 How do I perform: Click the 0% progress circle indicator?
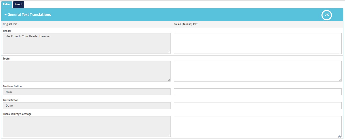tap(327, 15)
